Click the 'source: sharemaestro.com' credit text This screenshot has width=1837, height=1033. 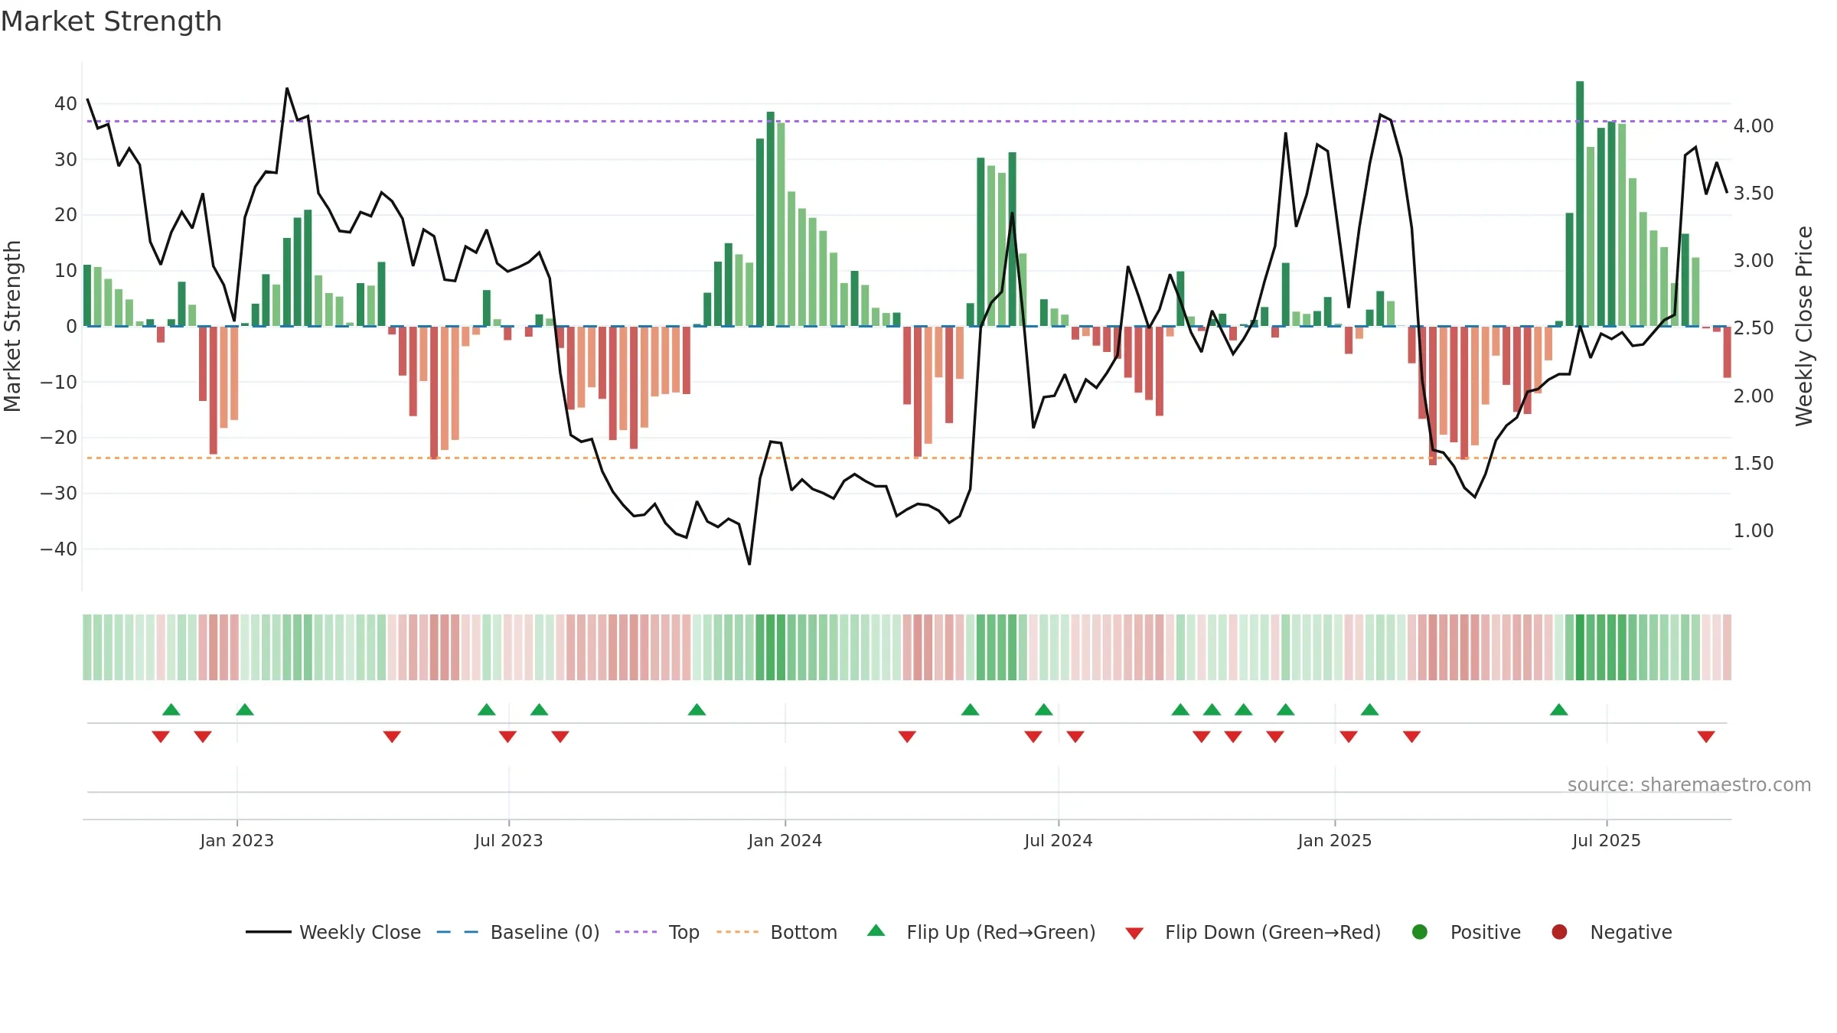click(1689, 784)
